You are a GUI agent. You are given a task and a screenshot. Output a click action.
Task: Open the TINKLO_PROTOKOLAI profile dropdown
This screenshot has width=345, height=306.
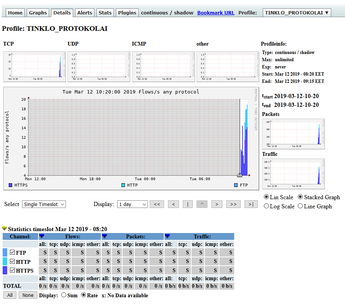pyautogui.click(x=297, y=13)
